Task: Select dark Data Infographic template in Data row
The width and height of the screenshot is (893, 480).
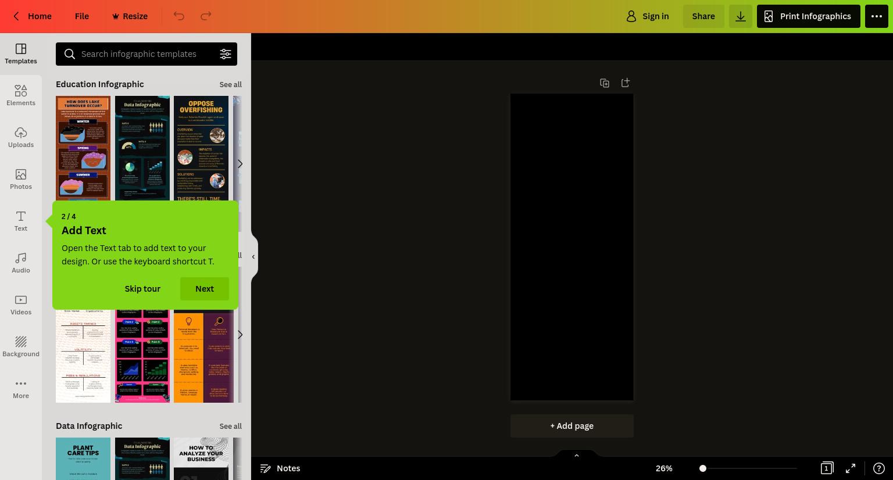Action: 142,458
